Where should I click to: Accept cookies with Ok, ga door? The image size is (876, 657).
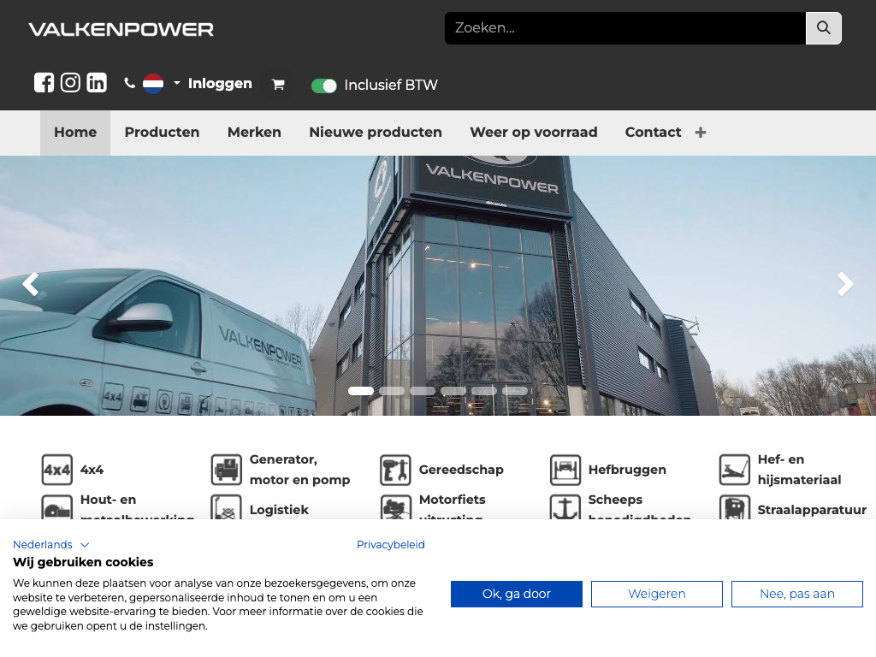[x=516, y=594]
